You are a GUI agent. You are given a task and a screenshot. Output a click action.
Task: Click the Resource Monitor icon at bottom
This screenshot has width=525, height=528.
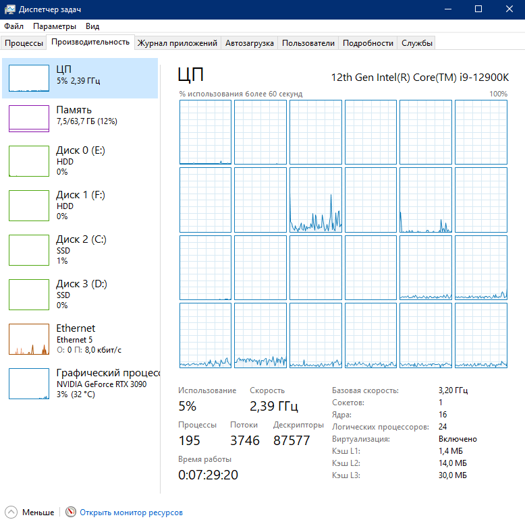(x=72, y=512)
